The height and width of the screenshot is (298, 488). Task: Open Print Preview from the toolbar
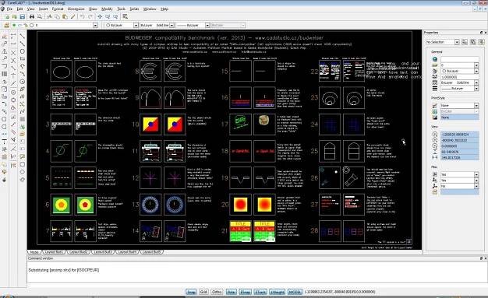point(40,17)
